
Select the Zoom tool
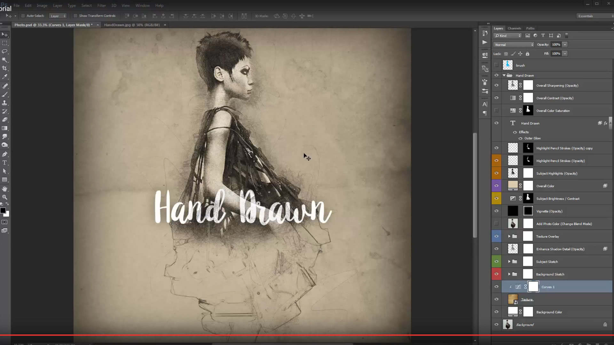coord(4,197)
